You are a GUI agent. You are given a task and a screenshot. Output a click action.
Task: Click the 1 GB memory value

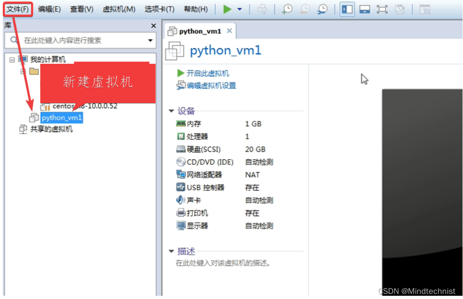(253, 124)
